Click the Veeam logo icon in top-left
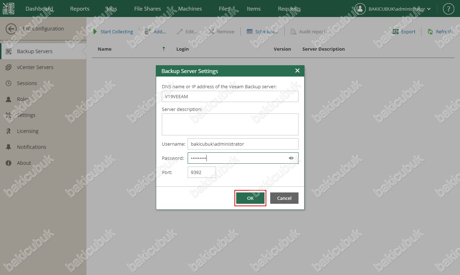 [x=8, y=9]
